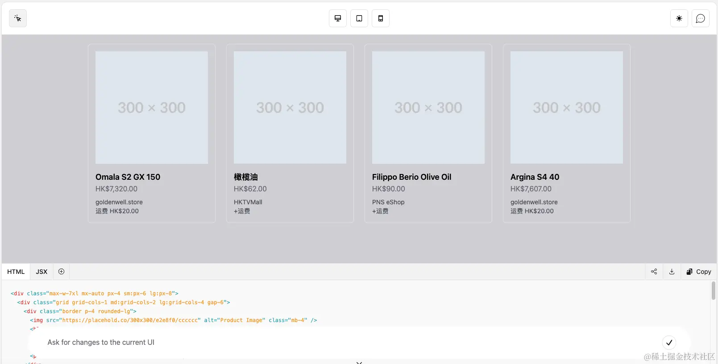
Task: Add a new code format tab
Action: [x=62, y=272]
